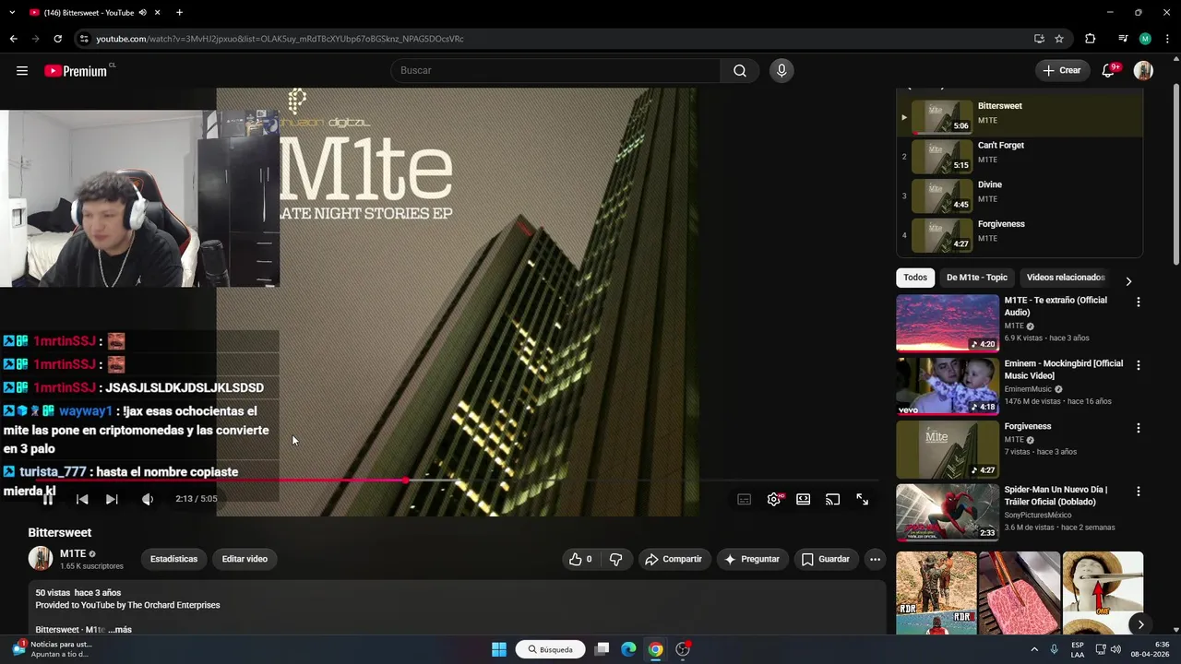1181x664 pixels.
Task: Open M1TE channel avatar
Action: coord(41,559)
